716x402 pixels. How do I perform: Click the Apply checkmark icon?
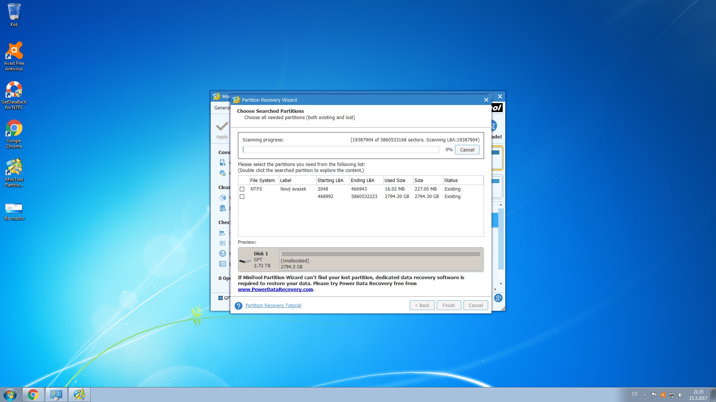222,127
